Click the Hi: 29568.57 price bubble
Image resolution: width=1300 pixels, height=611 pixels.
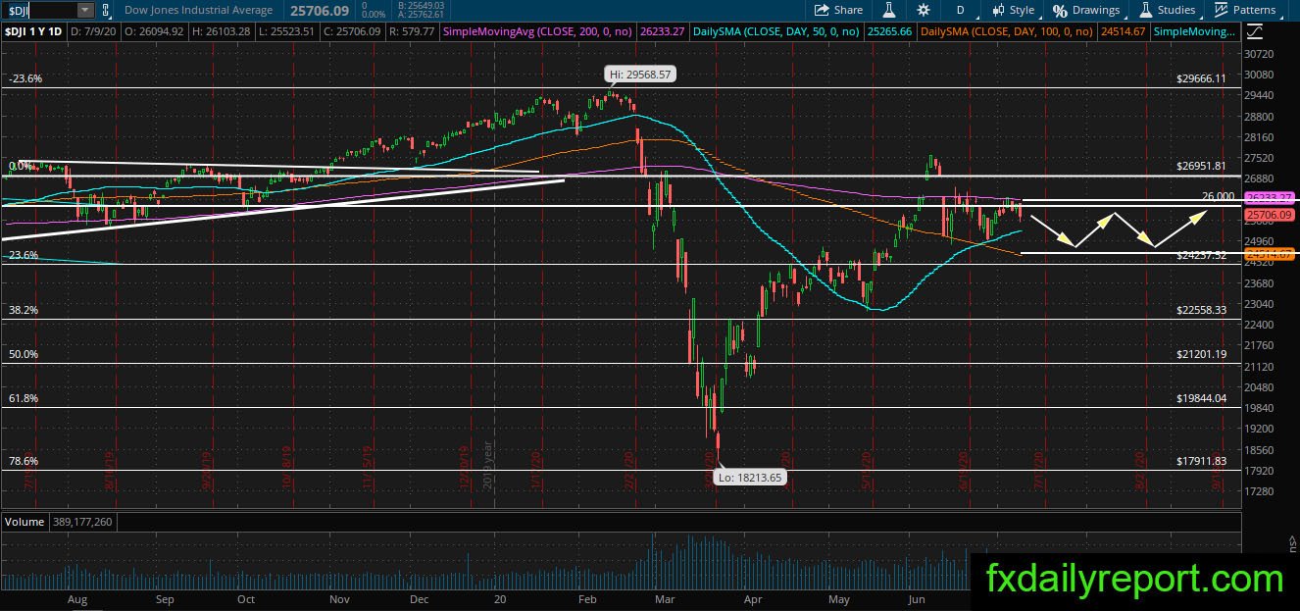(639, 75)
